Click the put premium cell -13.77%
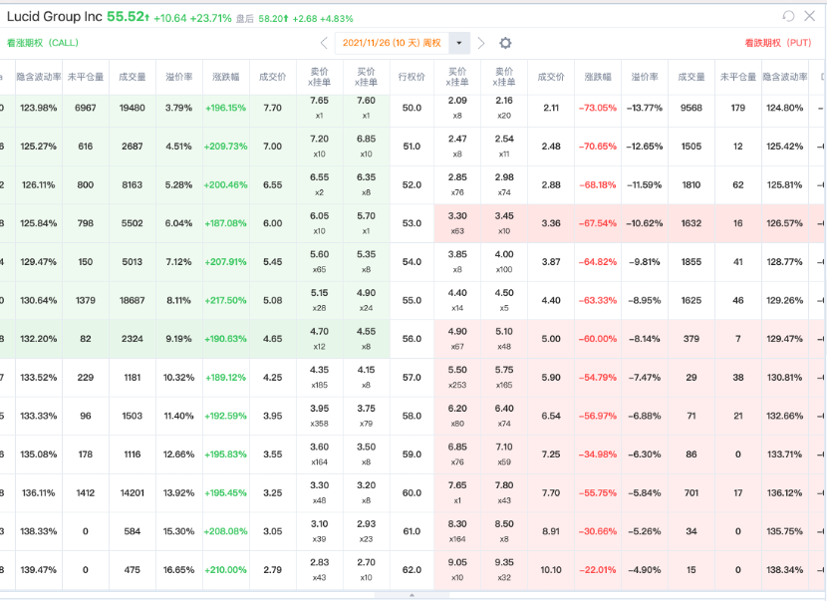The image size is (827, 602). [645, 109]
